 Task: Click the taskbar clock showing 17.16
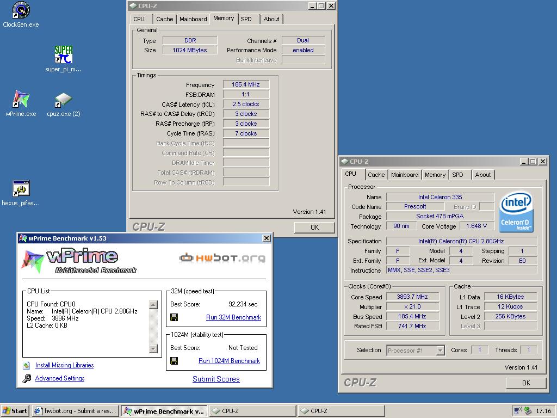tap(543, 411)
